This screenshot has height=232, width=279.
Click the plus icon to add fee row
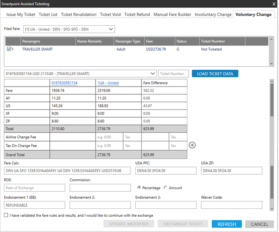[x=193, y=145]
